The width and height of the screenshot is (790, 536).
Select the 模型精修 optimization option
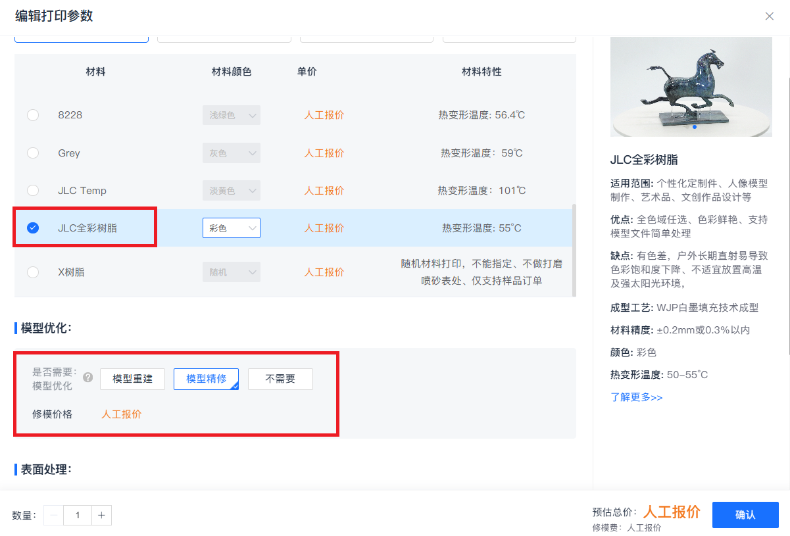206,379
